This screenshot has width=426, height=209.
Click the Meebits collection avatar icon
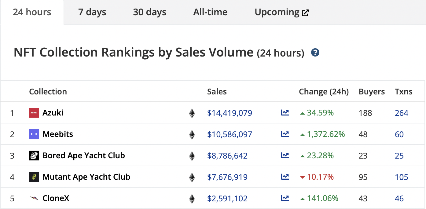click(34, 134)
